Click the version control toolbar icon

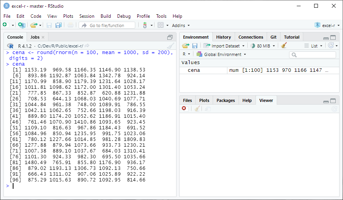point(145,25)
